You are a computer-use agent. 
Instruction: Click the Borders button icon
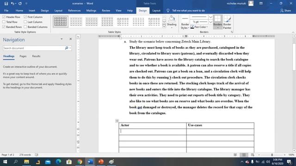click(x=218, y=19)
